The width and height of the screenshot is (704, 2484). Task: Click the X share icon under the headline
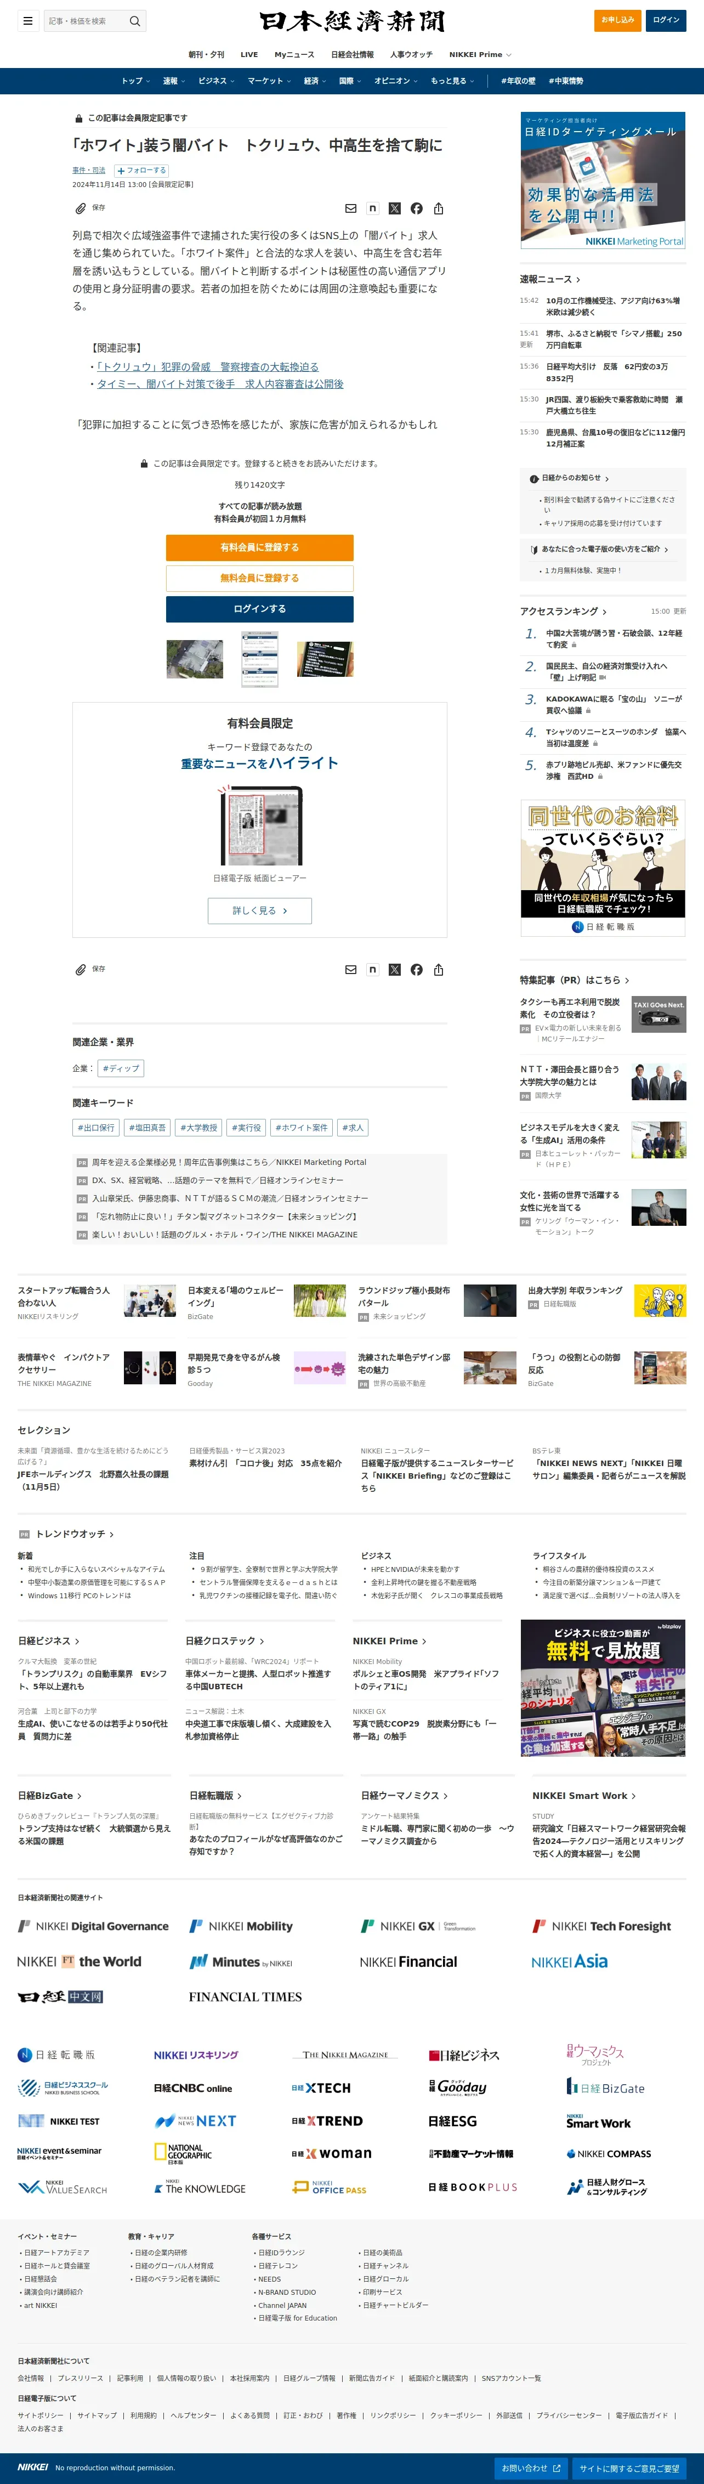coord(394,208)
